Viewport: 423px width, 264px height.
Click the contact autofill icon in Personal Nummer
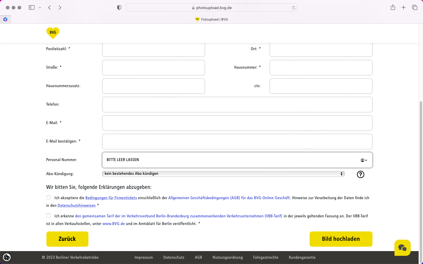364,160
